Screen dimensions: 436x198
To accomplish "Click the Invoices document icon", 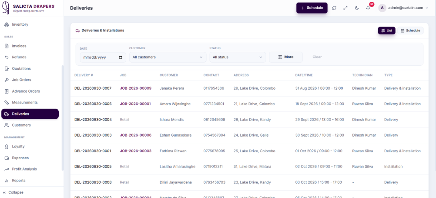I will coord(7,46).
